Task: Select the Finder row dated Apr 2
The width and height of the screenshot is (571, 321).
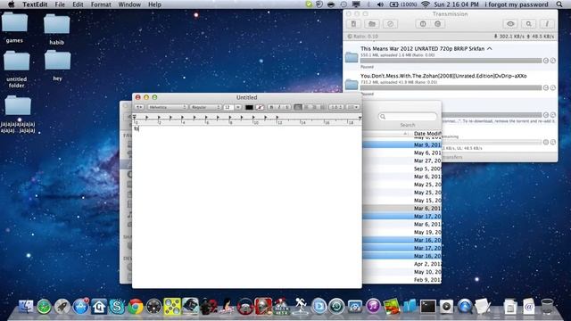Action: coord(402,264)
